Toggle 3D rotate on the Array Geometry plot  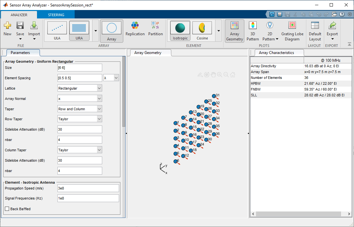pyautogui.click(x=207, y=75)
